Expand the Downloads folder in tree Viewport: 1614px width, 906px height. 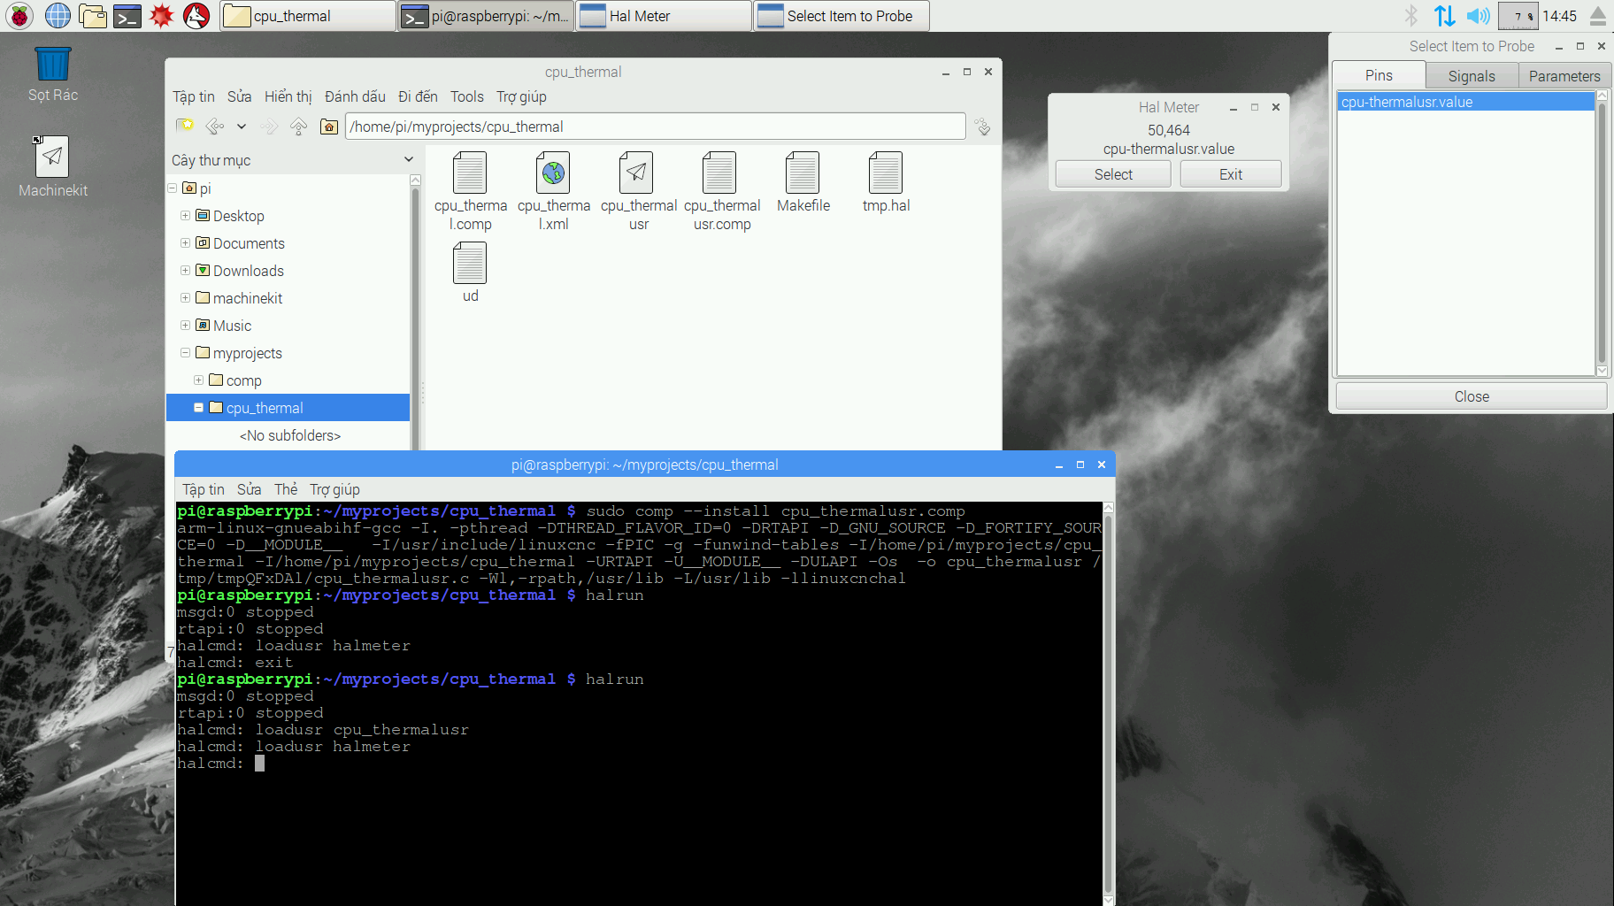point(185,271)
